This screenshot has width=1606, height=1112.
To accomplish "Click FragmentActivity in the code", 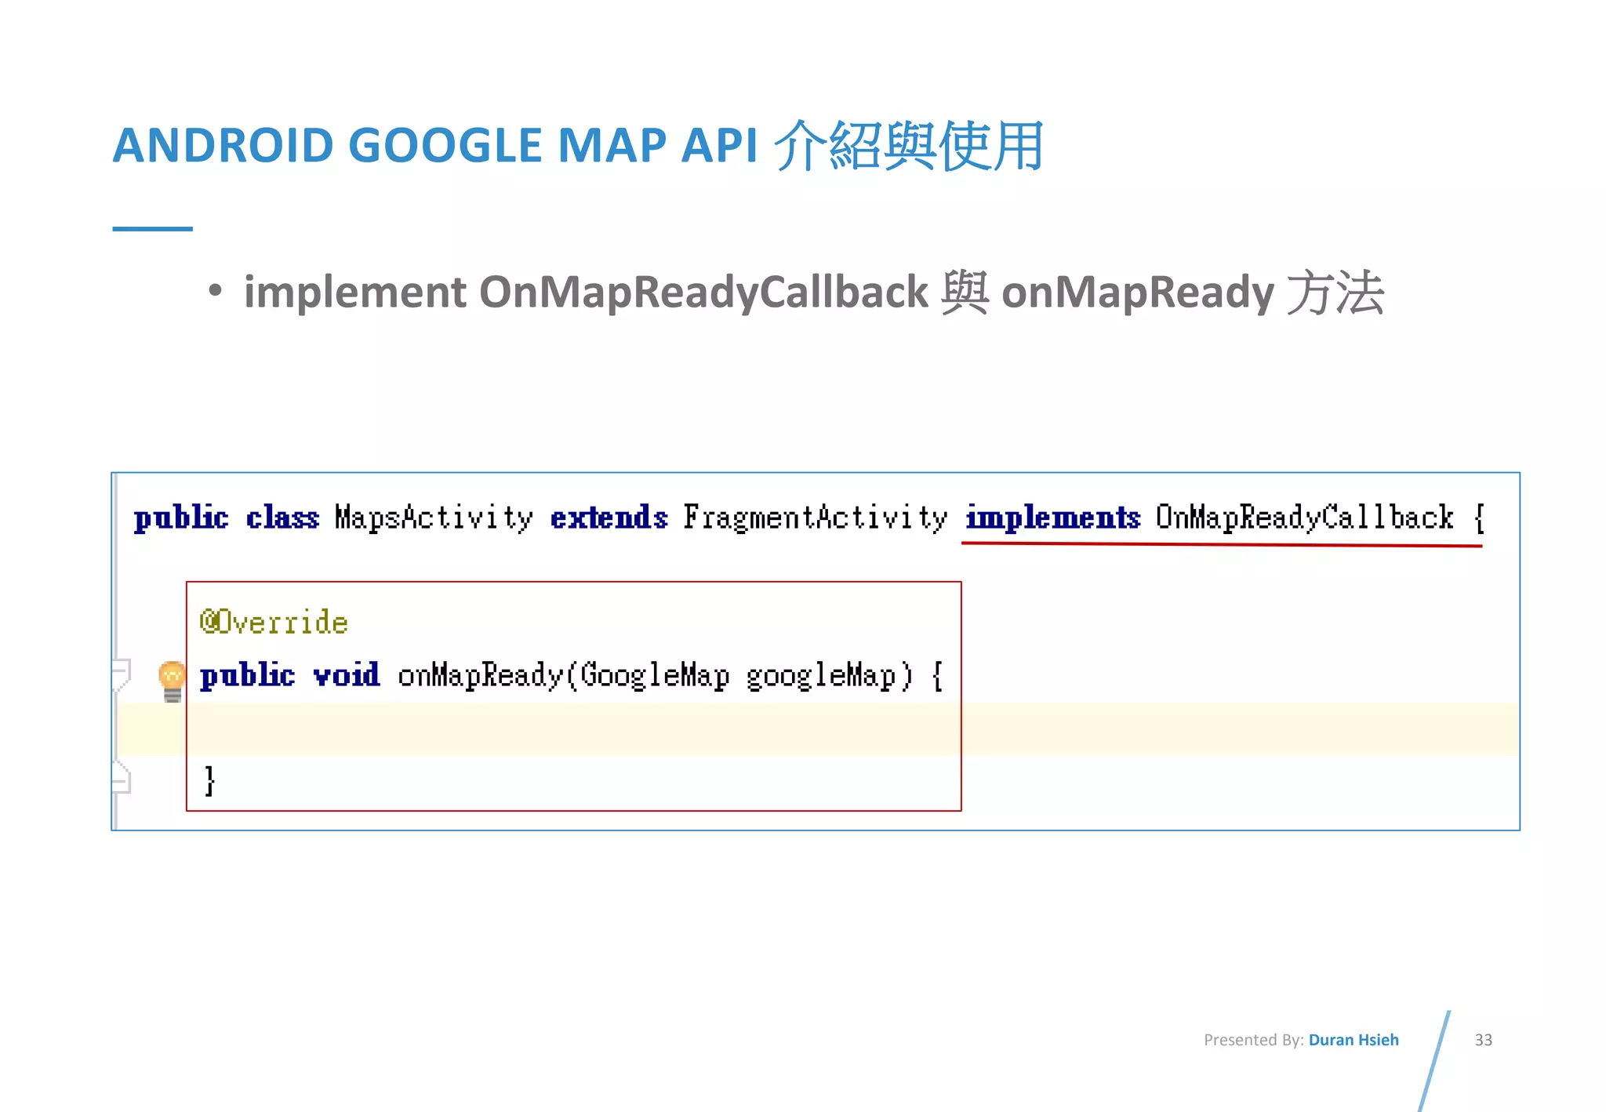I will [815, 518].
